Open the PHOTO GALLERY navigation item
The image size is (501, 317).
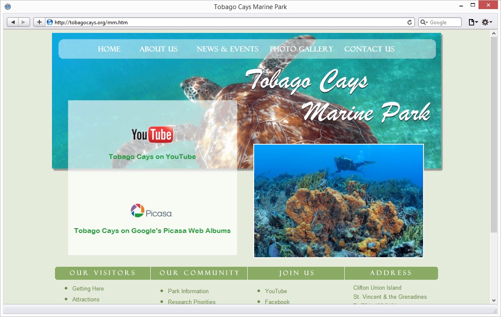(301, 49)
